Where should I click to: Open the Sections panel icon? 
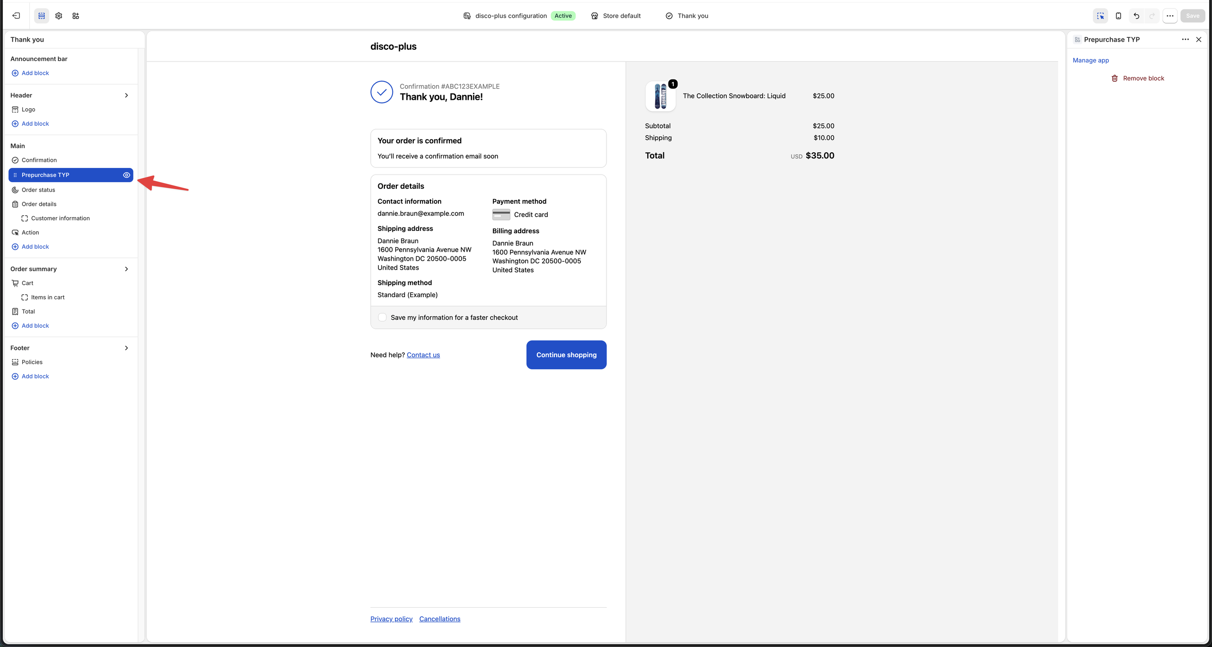click(42, 16)
